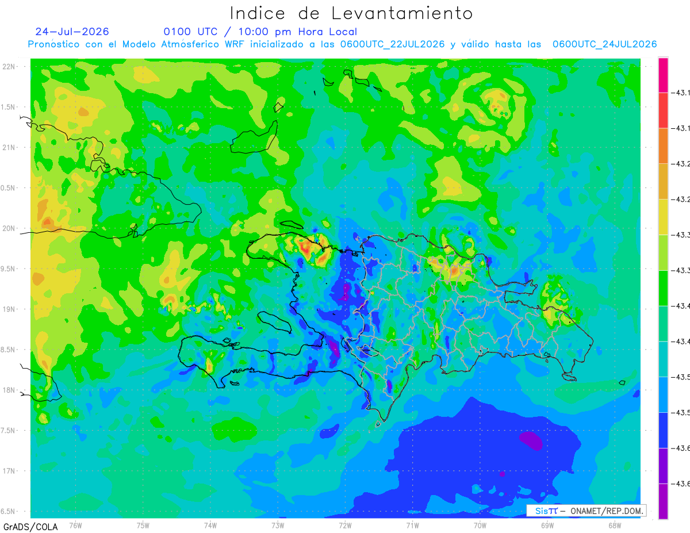Click the '18N' latitude label
This screenshot has width=690, height=533.
(x=8, y=390)
